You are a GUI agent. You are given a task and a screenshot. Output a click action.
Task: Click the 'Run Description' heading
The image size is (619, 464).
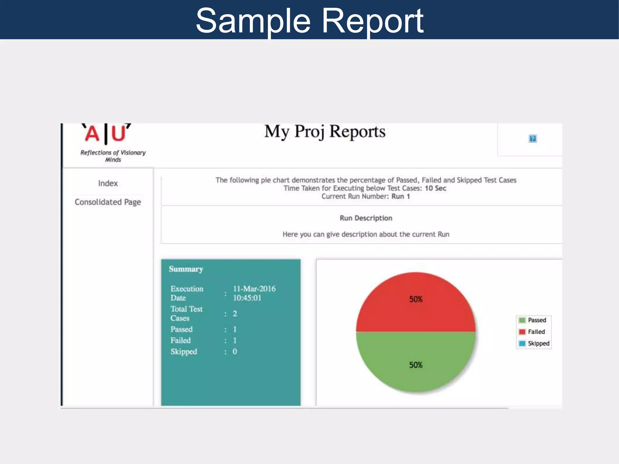[x=366, y=218]
